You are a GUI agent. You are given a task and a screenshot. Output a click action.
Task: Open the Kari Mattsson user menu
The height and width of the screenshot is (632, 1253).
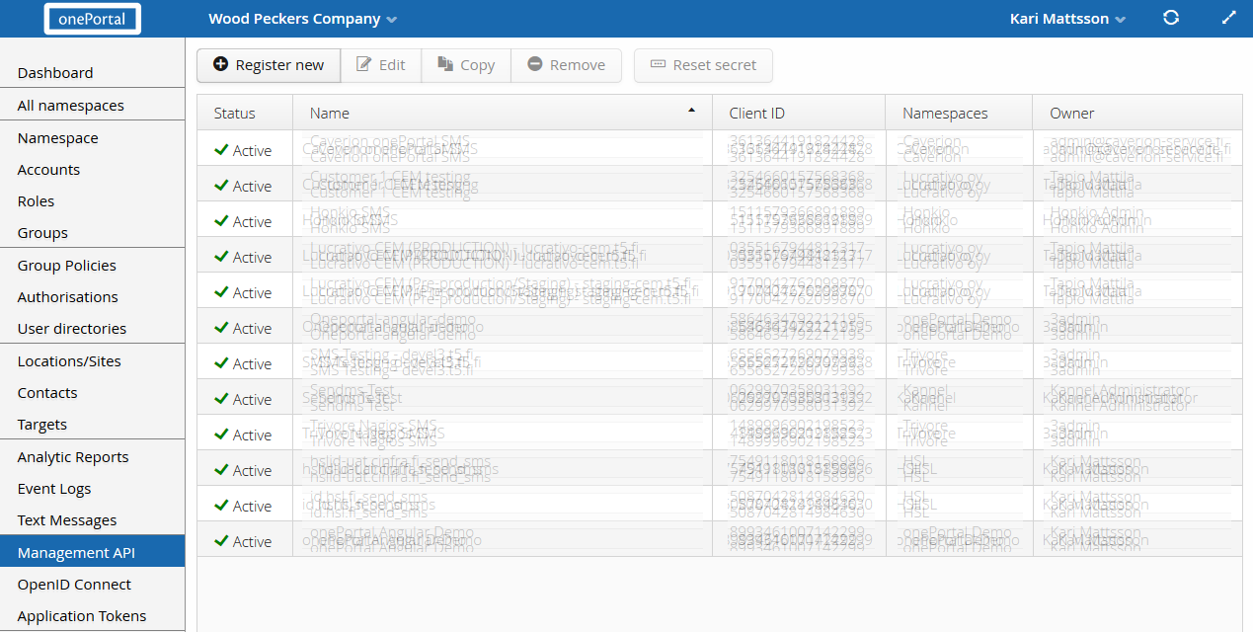pos(1067,19)
